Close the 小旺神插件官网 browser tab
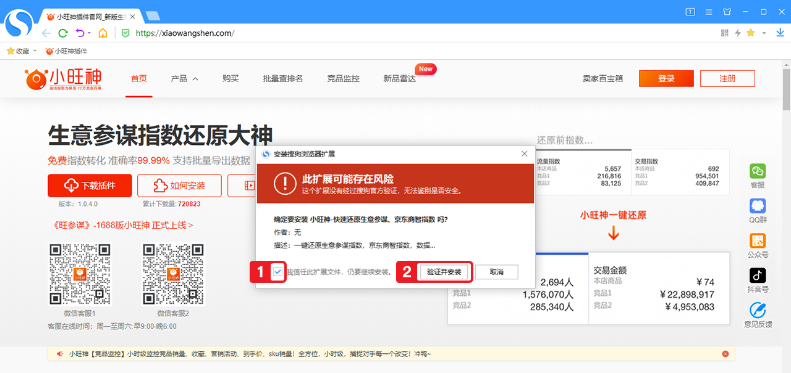The height and width of the screenshot is (373, 791). [x=133, y=16]
